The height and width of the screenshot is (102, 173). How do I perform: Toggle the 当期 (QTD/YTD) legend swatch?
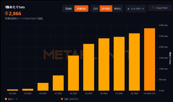coord(62,99)
